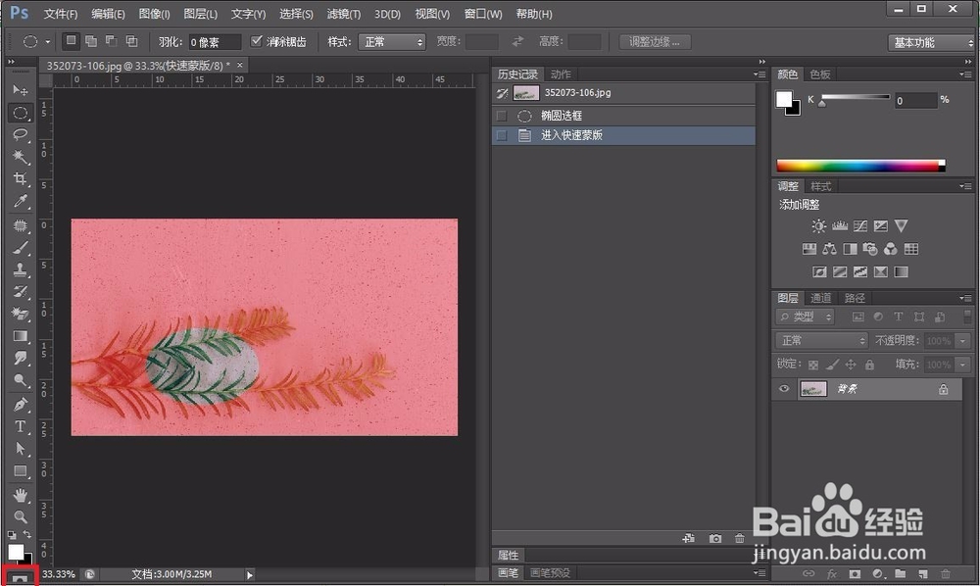Switch to the 色板 swatches tab

tap(820, 74)
